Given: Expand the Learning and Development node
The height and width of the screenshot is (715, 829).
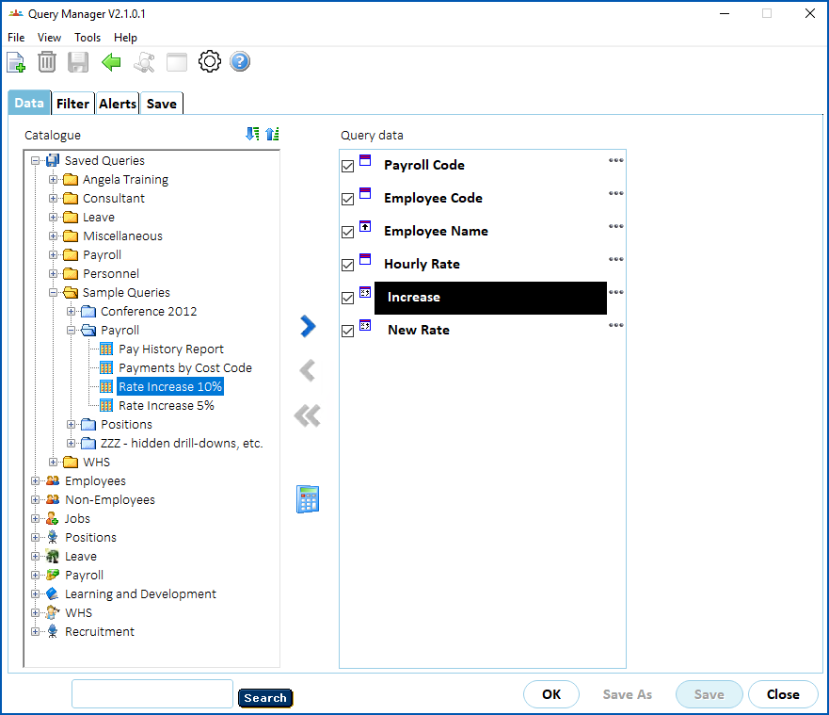Looking at the screenshot, I should [x=35, y=593].
